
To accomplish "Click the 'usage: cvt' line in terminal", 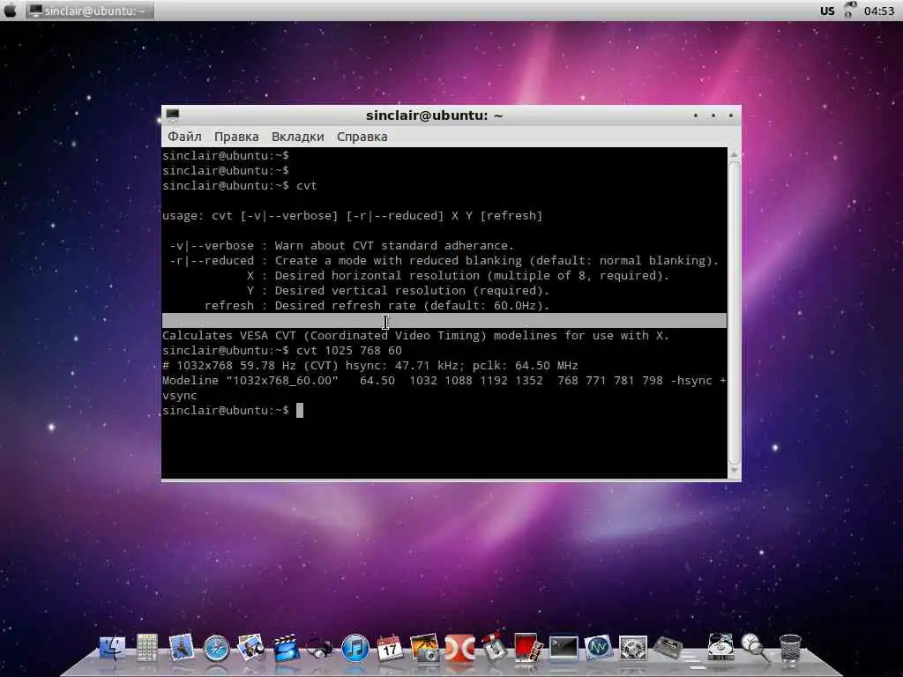I will [352, 216].
